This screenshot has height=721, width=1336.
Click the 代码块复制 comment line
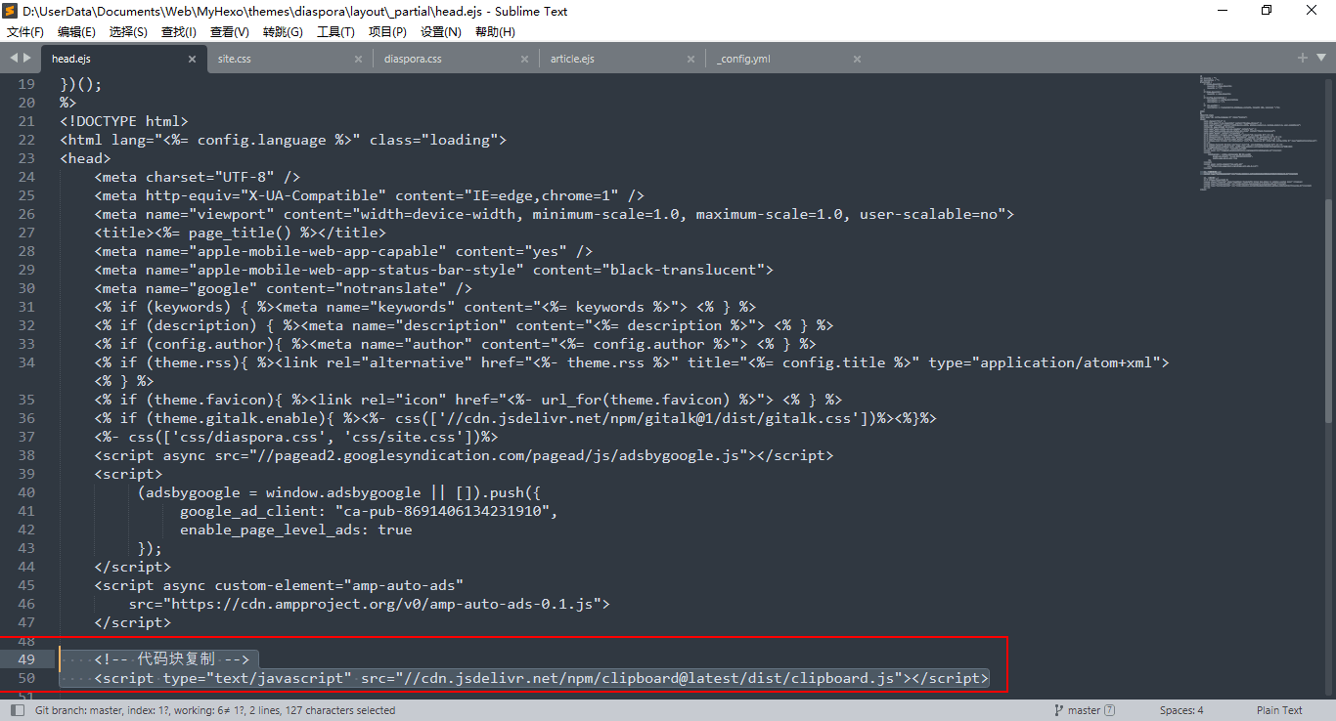(x=172, y=659)
